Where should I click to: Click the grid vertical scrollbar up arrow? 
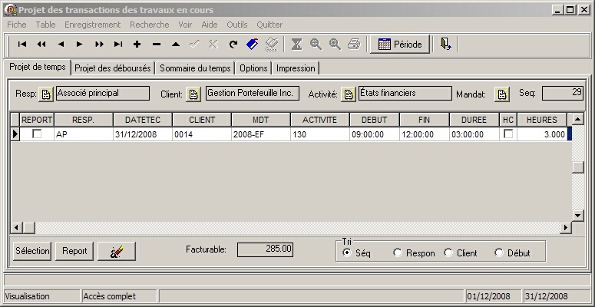point(577,120)
